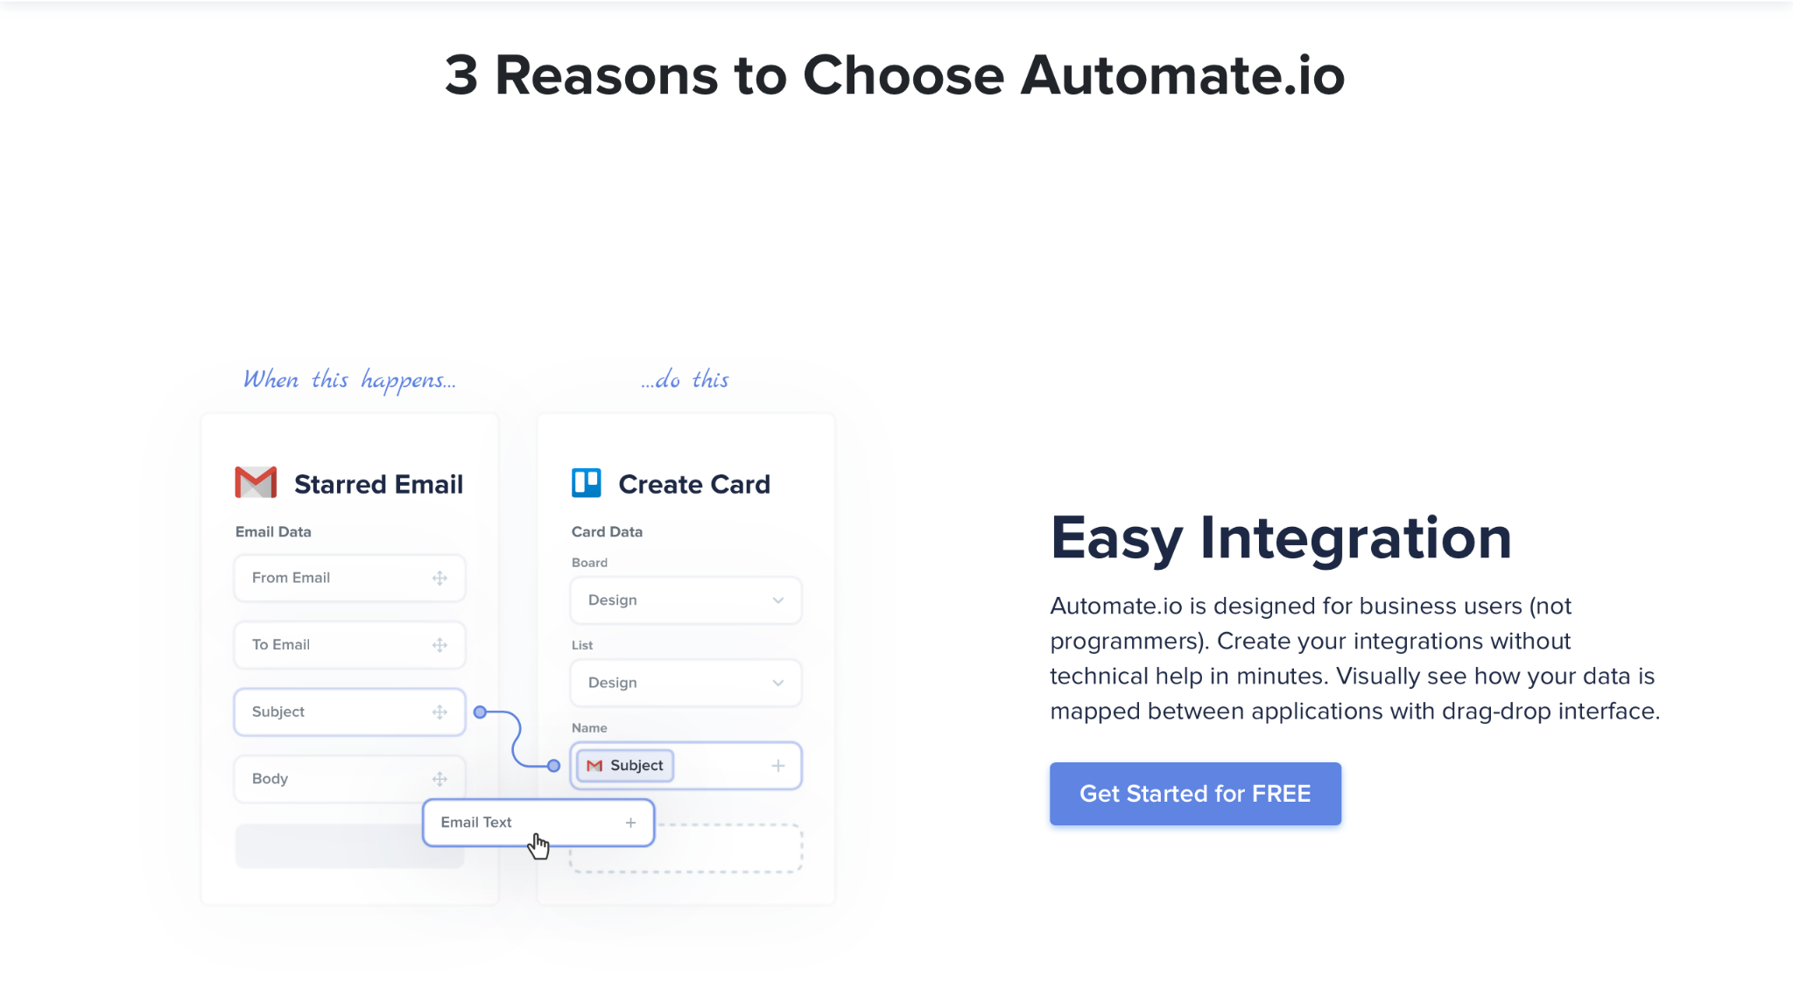Screen dimensions: 1793x1003
Task: Click the add field icon next to From Email
Action: [439, 577]
